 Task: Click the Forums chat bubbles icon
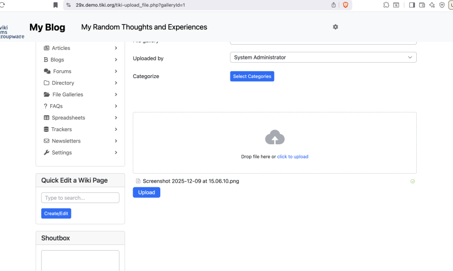47,71
